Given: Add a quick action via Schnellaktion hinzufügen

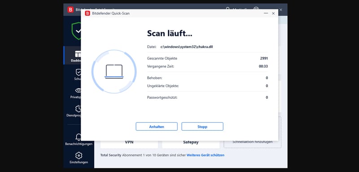Looking at the screenshot, I should coord(252,142).
